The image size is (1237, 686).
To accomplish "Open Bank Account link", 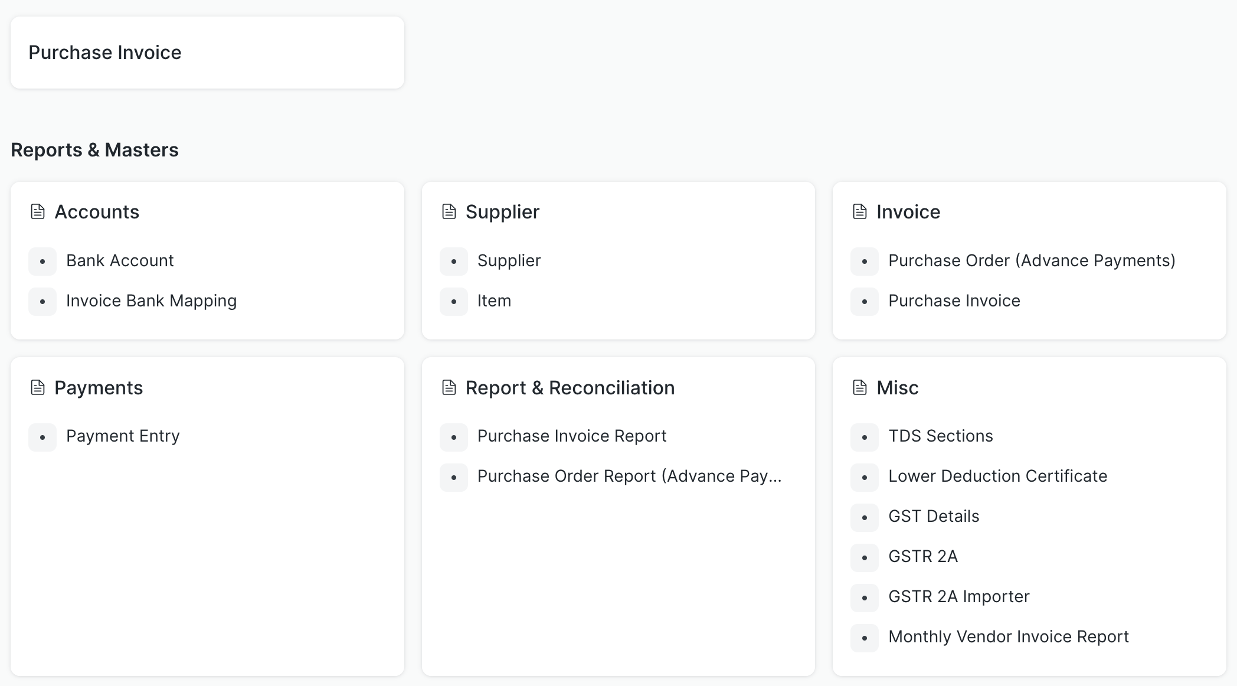I will point(120,261).
